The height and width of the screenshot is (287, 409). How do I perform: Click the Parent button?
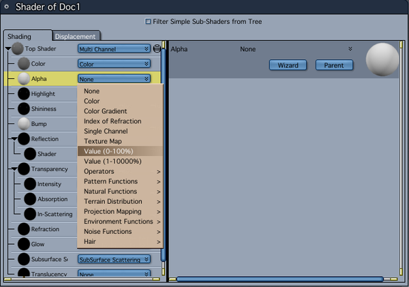click(334, 65)
